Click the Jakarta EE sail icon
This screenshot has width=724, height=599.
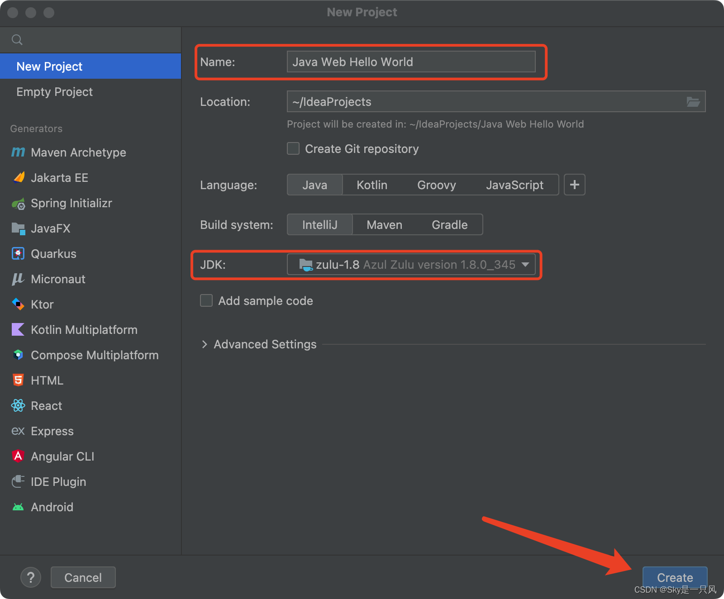point(19,177)
